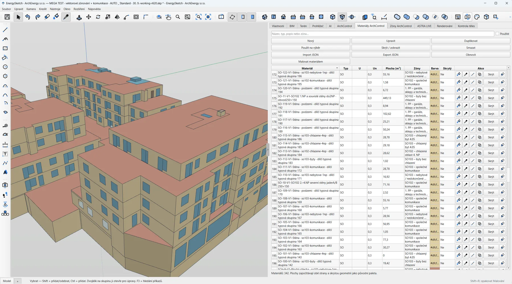512x284 pixels.
Task: Focus the material search field
Action: (x=382, y=34)
